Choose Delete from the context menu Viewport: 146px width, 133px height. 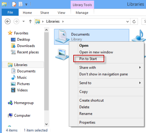[106, 107]
